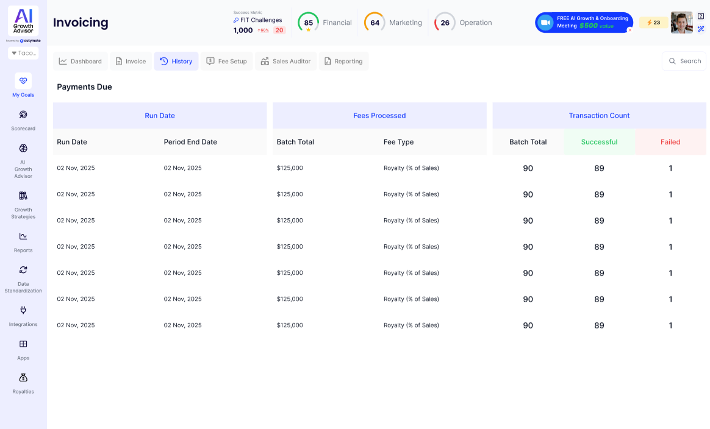Expand the Taco location dropdown
710x429 pixels.
point(23,53)
